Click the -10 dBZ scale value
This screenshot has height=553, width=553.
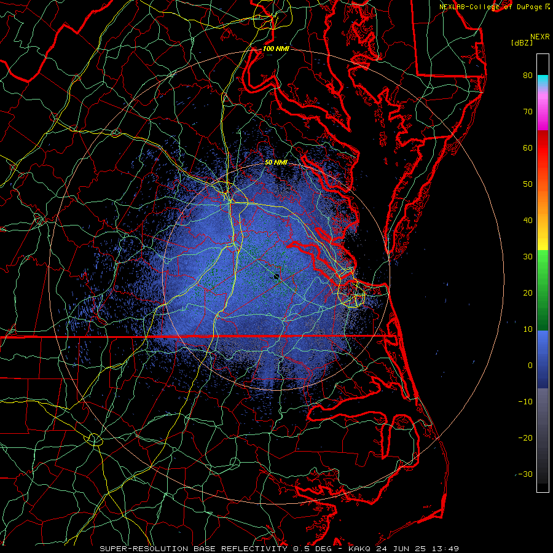[x=525, y=402]
